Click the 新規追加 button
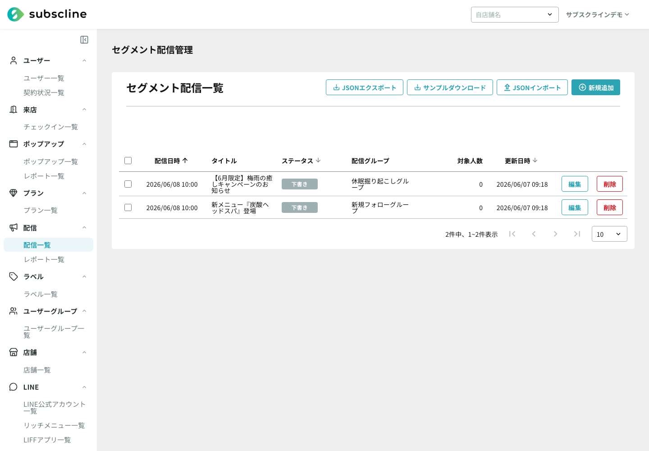 coord(596,87)
